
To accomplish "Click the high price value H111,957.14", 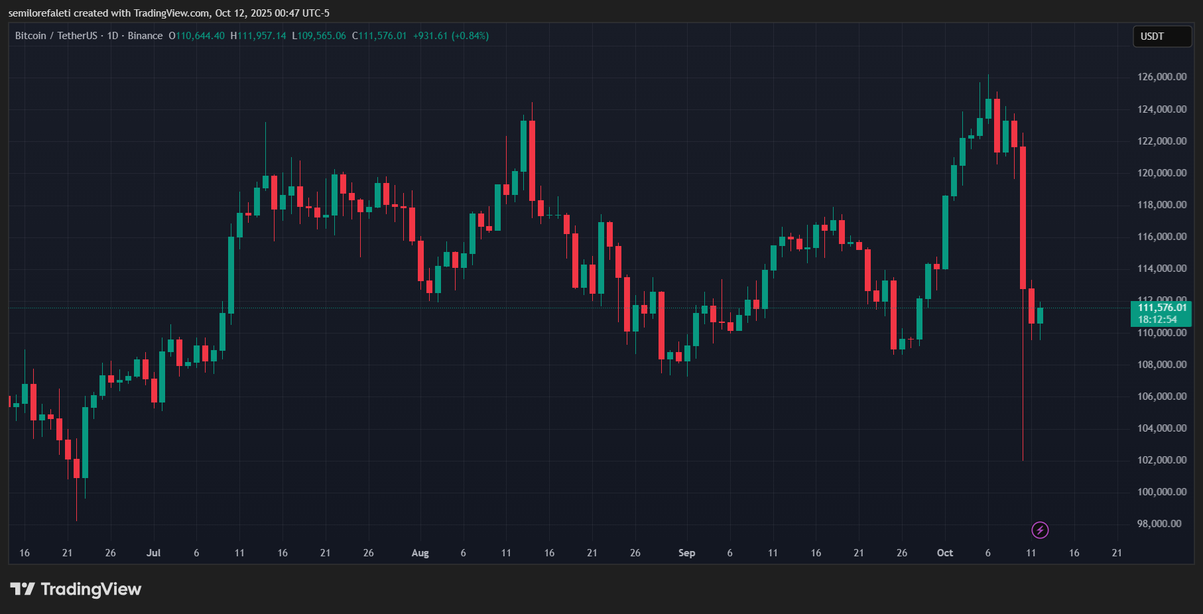I will pyautogui.click(x=258, y=36).
